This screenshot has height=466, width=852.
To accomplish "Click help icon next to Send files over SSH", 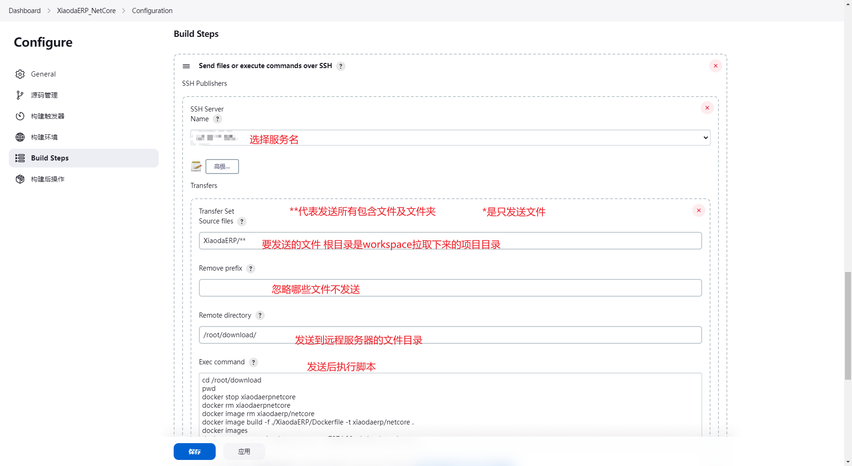I will pyautogui.click(x=341, y=66).
